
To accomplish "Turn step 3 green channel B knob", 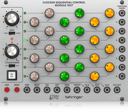I will pos(79,31).
